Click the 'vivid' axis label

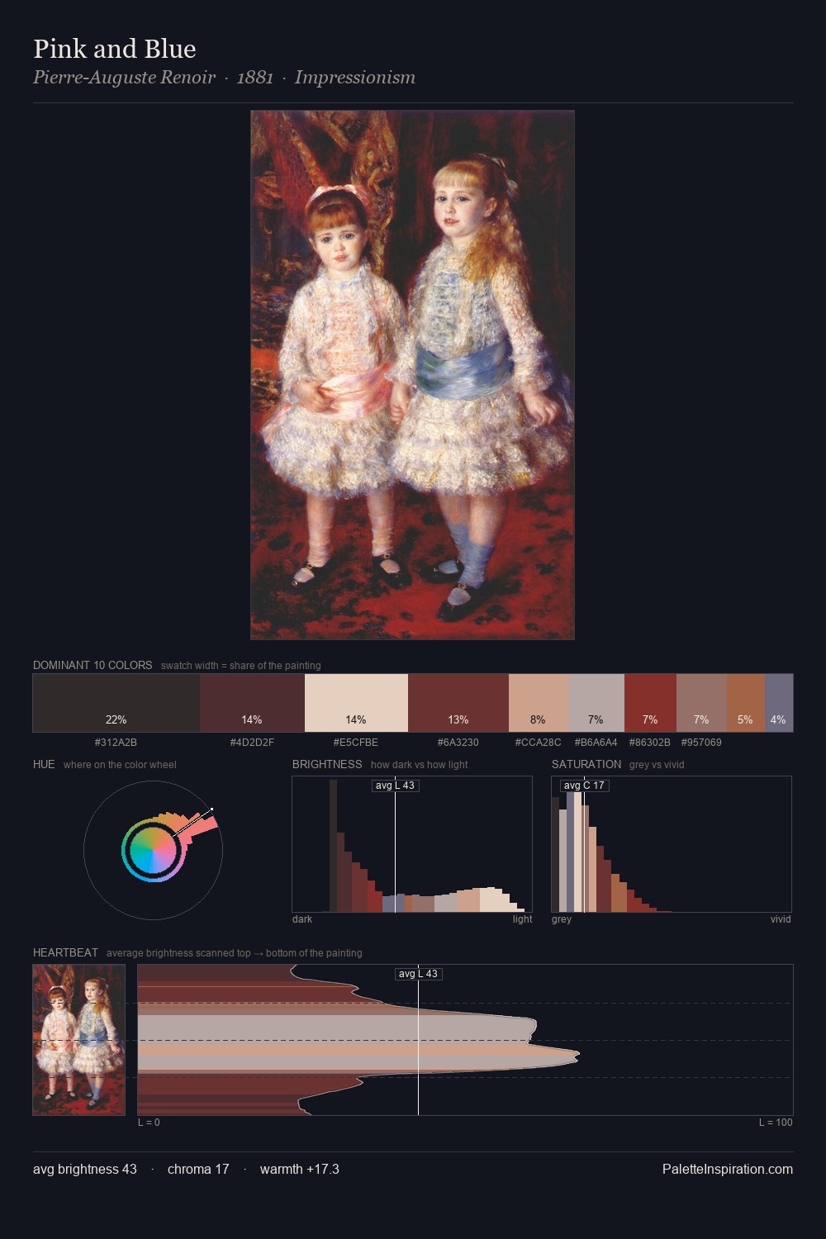point(781,919)
